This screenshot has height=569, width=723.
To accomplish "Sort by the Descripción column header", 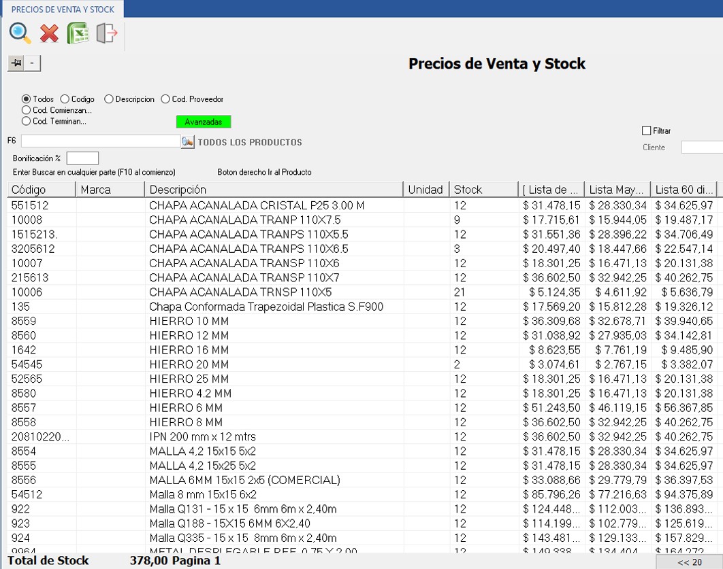I will pyautogui.click(x=272, y=190).
